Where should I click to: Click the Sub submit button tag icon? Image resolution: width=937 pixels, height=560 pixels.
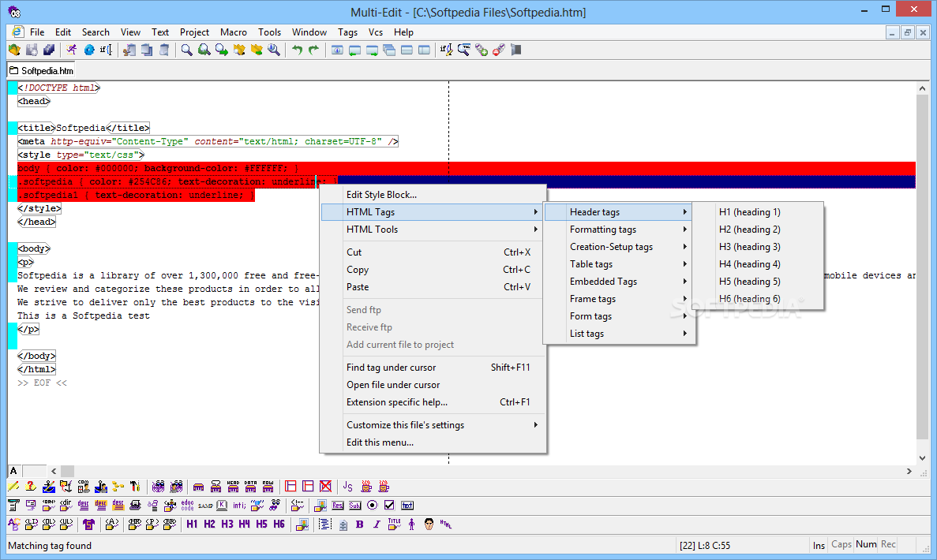(x=355, y=505)
